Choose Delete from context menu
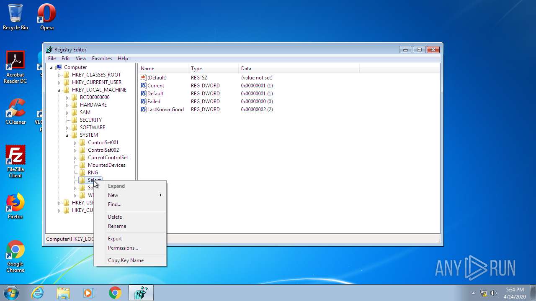 tap(130, 217)
